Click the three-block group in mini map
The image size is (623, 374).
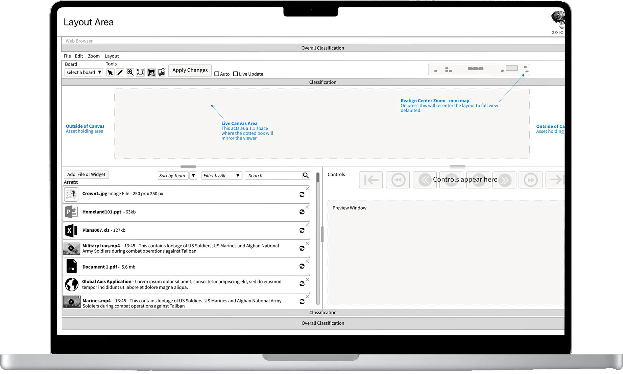(x=475, y=69)
